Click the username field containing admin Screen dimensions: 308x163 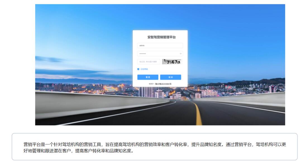click(x=160, y=46)
